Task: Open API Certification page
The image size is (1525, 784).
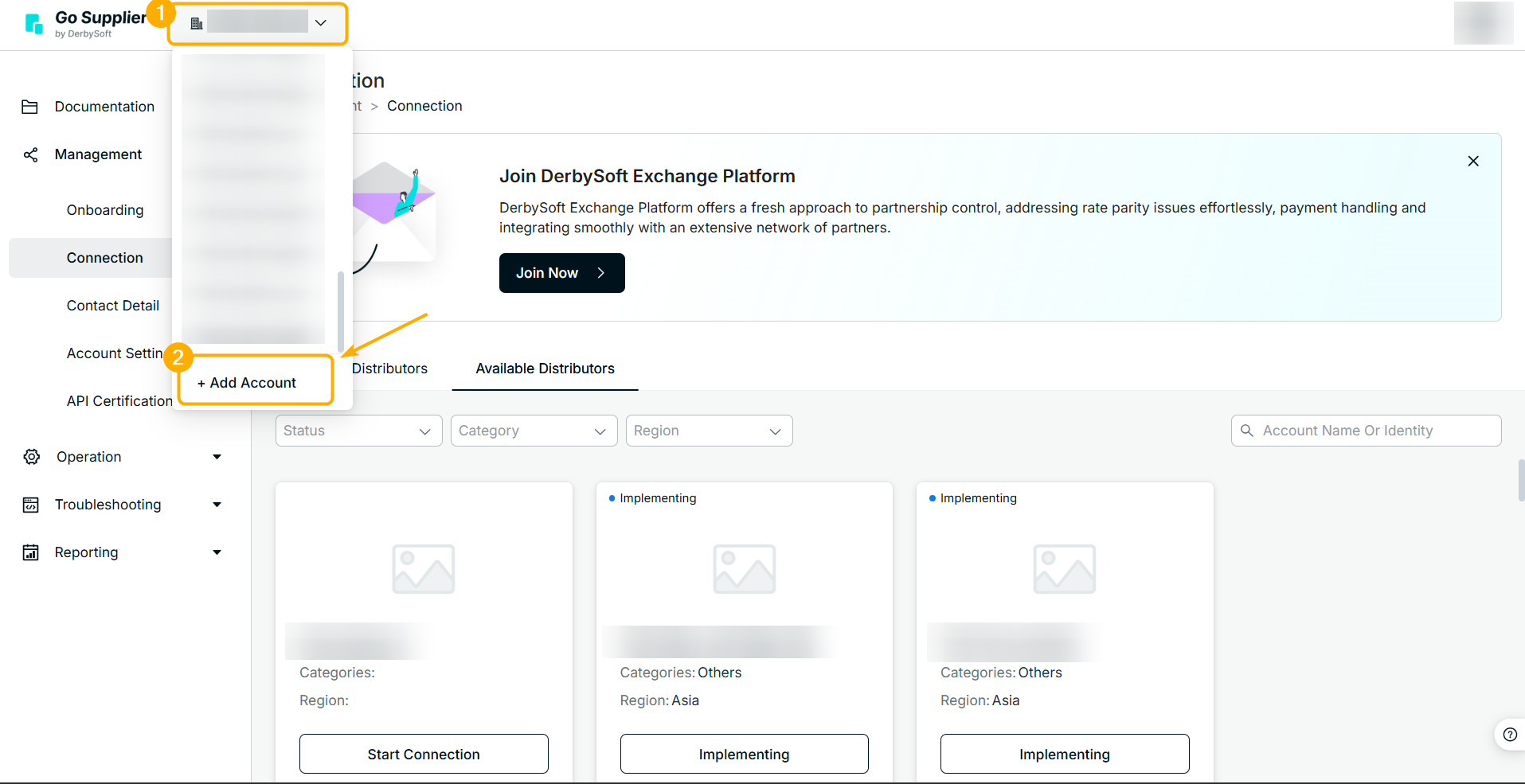Action: [x=119, y=401]
